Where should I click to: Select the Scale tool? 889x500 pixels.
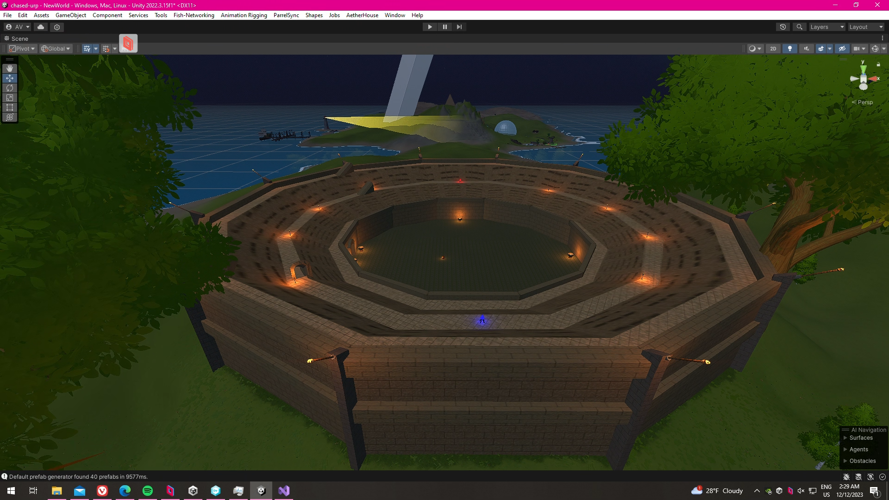click(x=10, y=98)
